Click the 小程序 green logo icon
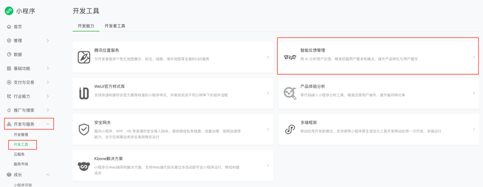Image resolution: width=483 pixels, height=187 pixels. click(x=9, y=11)
